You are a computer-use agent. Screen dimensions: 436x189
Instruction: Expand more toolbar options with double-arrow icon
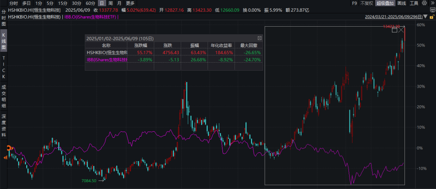point(432,3)
